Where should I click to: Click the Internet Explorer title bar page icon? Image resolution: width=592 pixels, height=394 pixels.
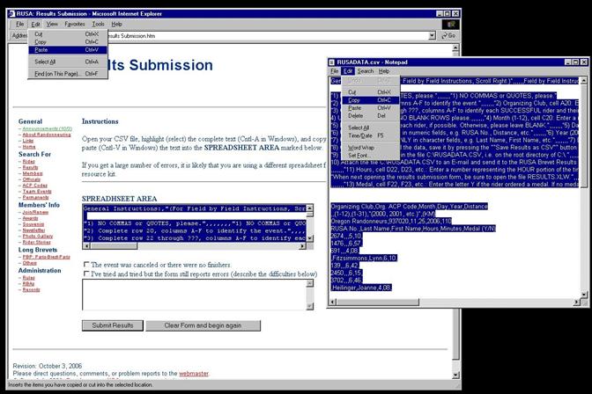[8, 11]
